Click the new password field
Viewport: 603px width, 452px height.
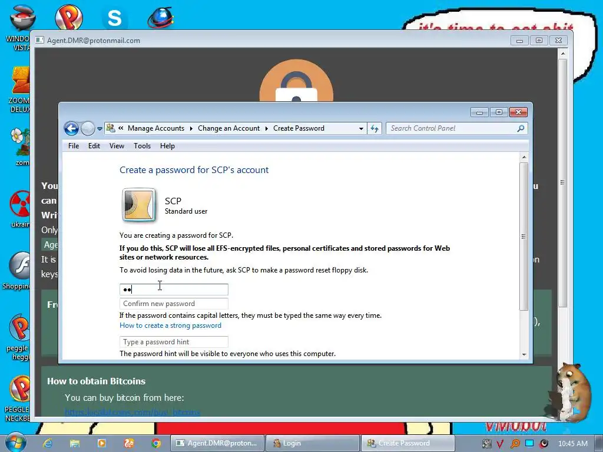click(174, 290)
